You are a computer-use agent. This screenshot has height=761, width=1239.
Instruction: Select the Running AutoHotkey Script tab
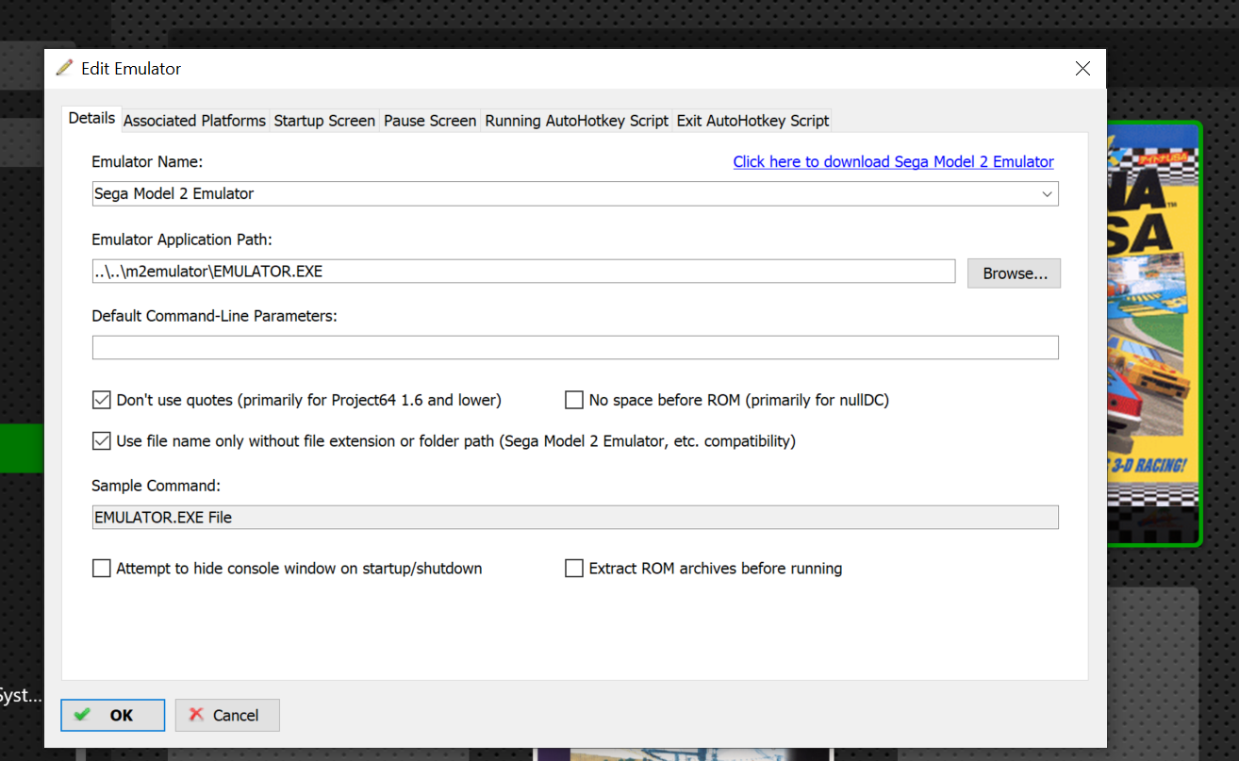pos(576,121)
